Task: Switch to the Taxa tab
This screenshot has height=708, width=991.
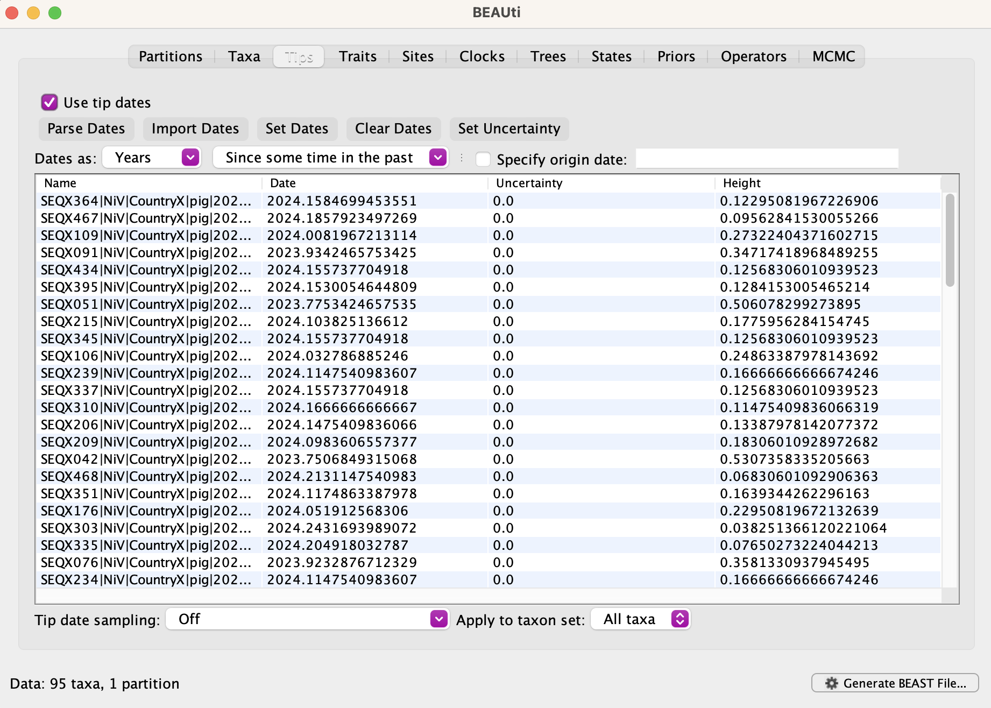Action: tap(244, 56)
